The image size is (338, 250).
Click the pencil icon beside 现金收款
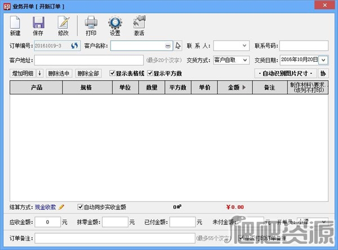(x=61, y=207)
